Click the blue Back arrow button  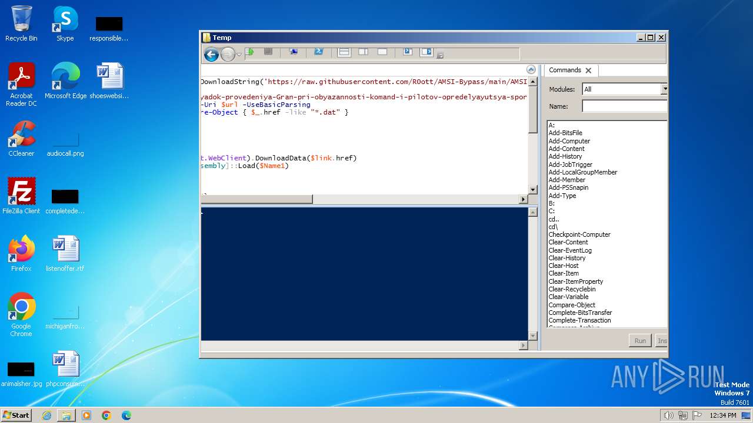click(211, 55)
